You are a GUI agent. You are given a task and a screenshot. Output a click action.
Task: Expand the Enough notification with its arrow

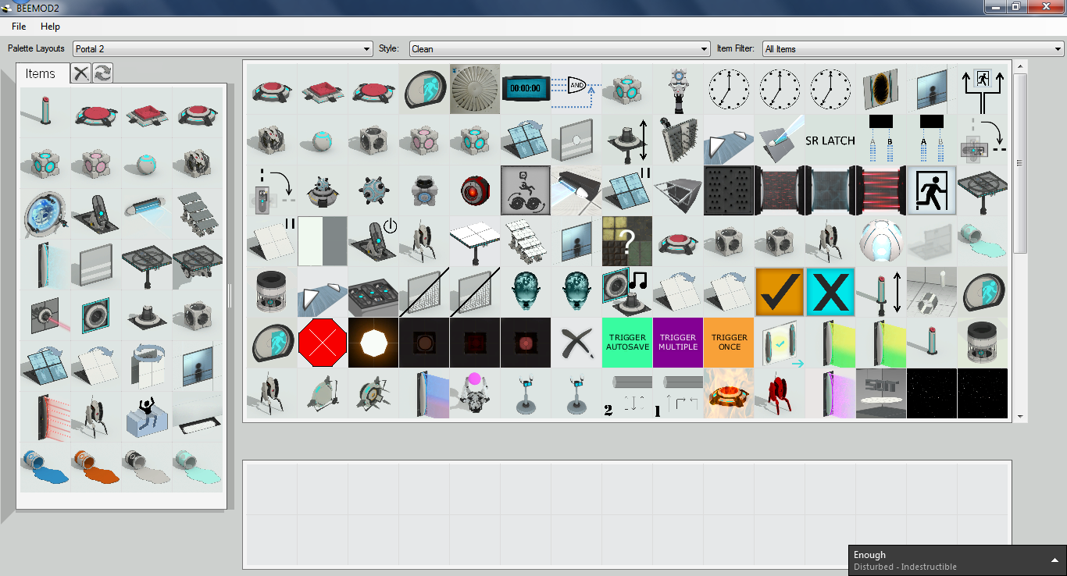tap(1055, 560)
